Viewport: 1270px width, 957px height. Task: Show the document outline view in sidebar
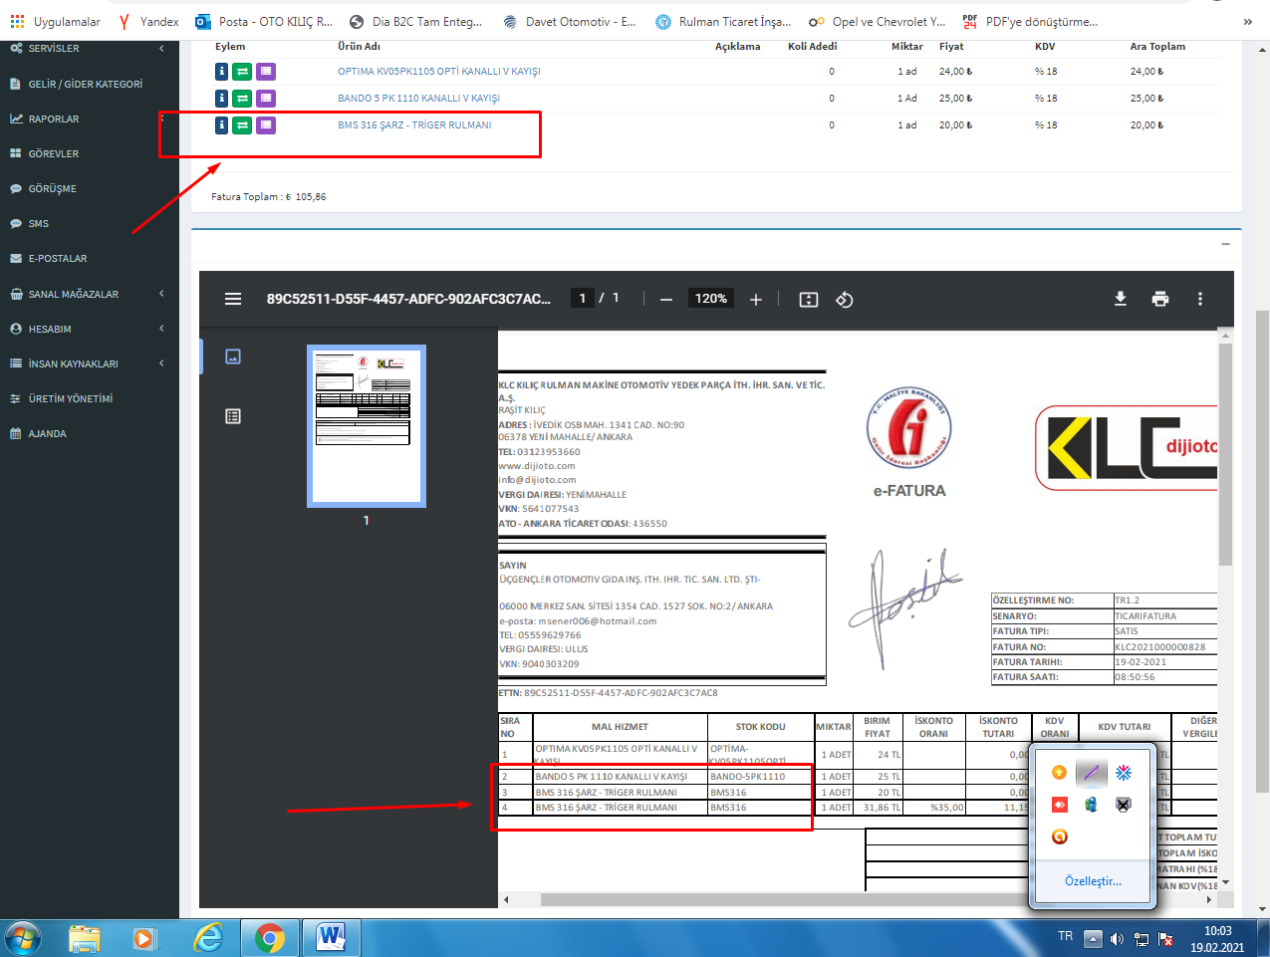coord(233,416)
